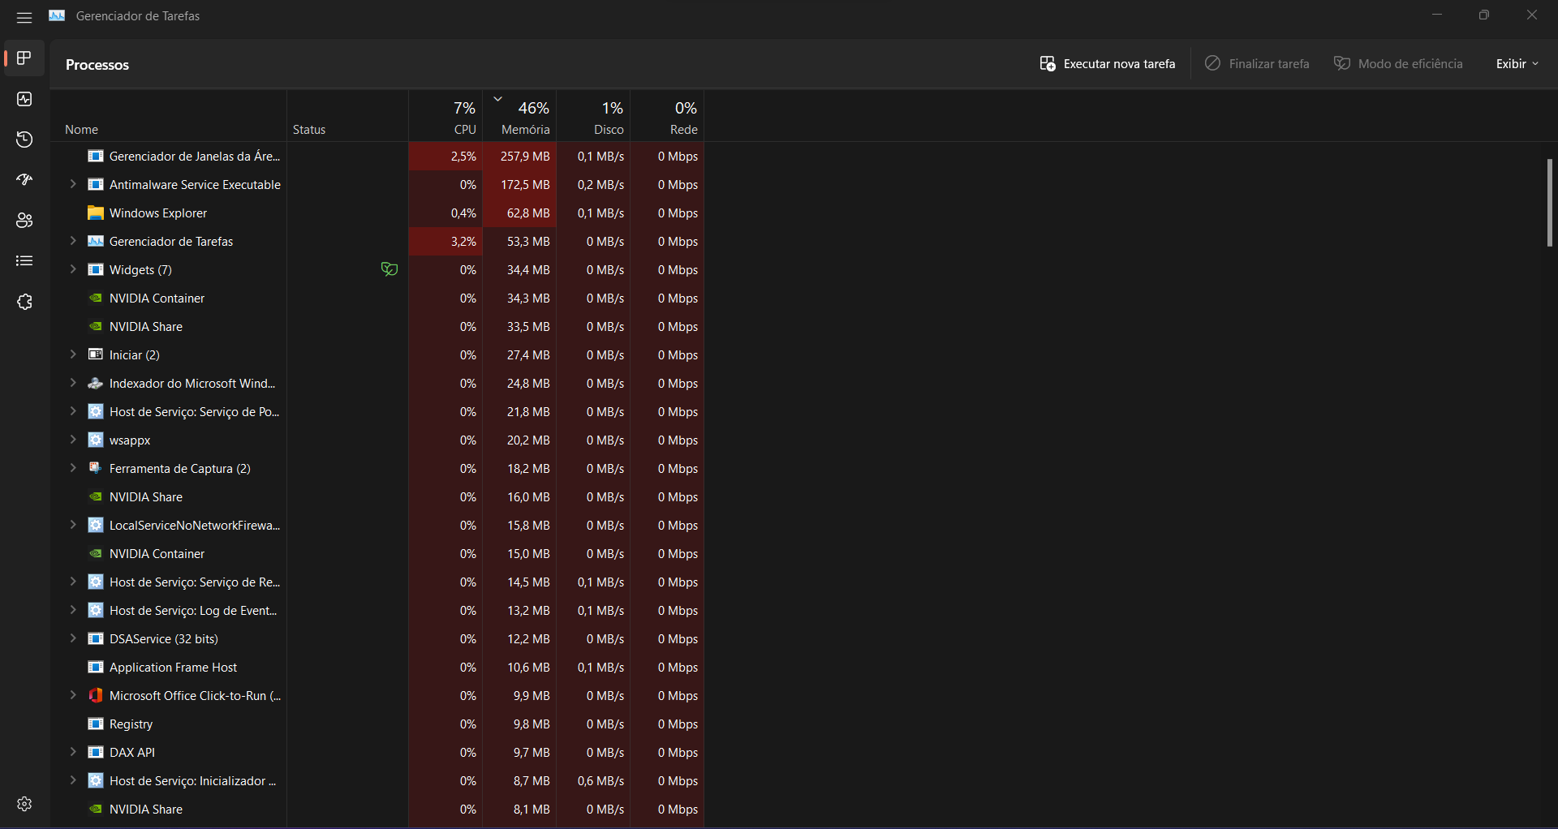Select the Processes sidebar icon

(x=24, y=58)
